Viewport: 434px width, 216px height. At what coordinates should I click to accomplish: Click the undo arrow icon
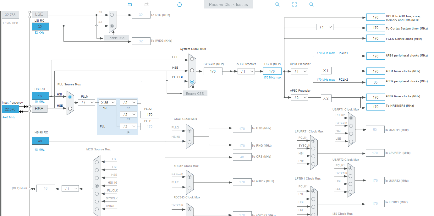point(130,4)
